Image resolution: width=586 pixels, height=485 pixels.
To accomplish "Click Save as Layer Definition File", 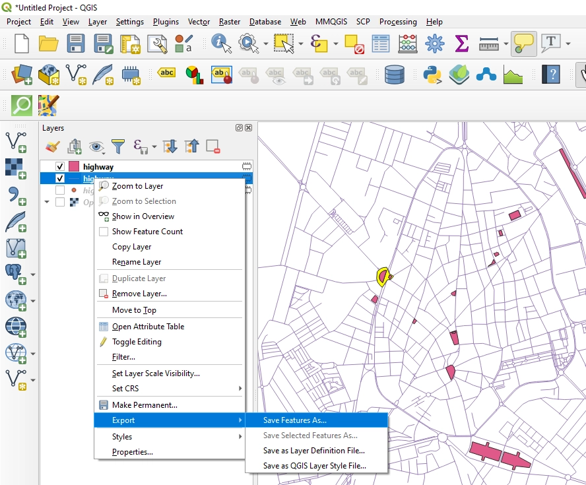I will [x=313, y=451].
